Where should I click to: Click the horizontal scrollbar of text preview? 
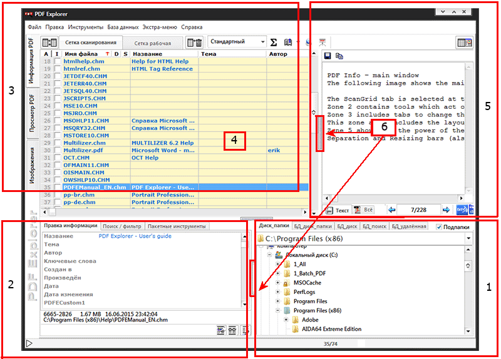coord(394,198)
